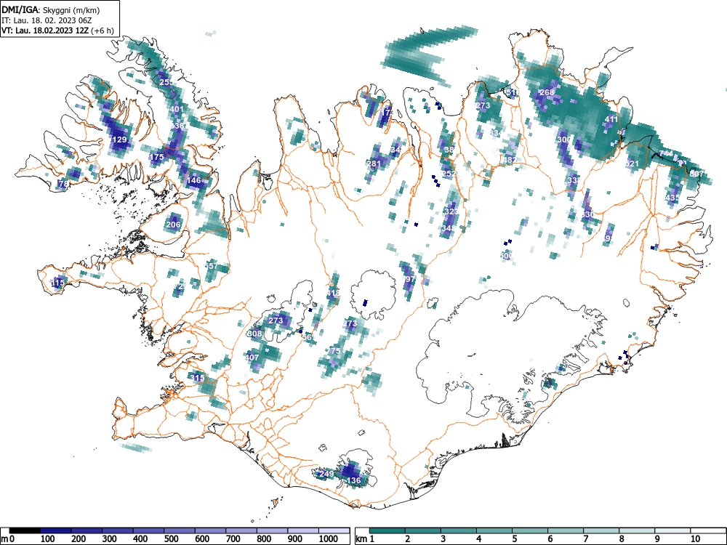
Task: Click the 348 visibility label
Action: pos(449,228)
